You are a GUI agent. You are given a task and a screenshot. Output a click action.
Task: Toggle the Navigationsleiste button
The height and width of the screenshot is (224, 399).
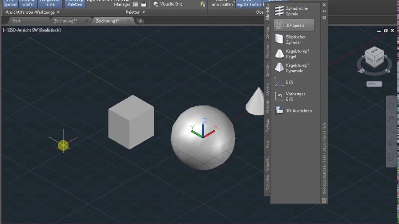tap(50, 3)
